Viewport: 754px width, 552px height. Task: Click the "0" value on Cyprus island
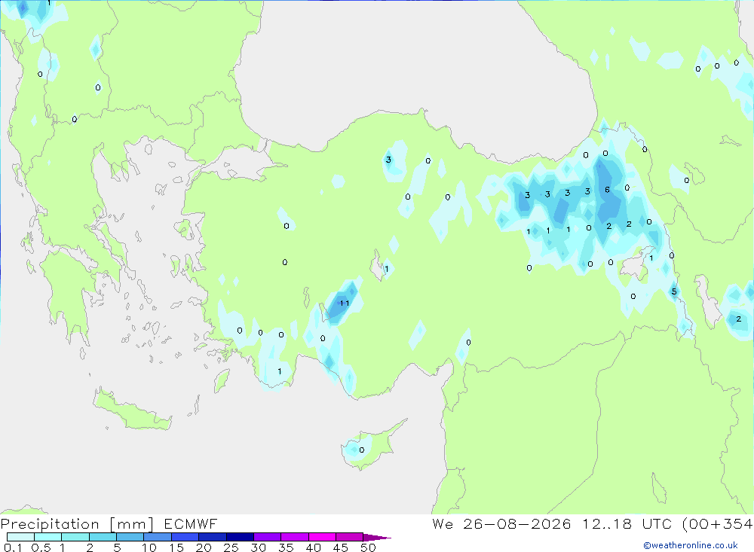[362, 450]
